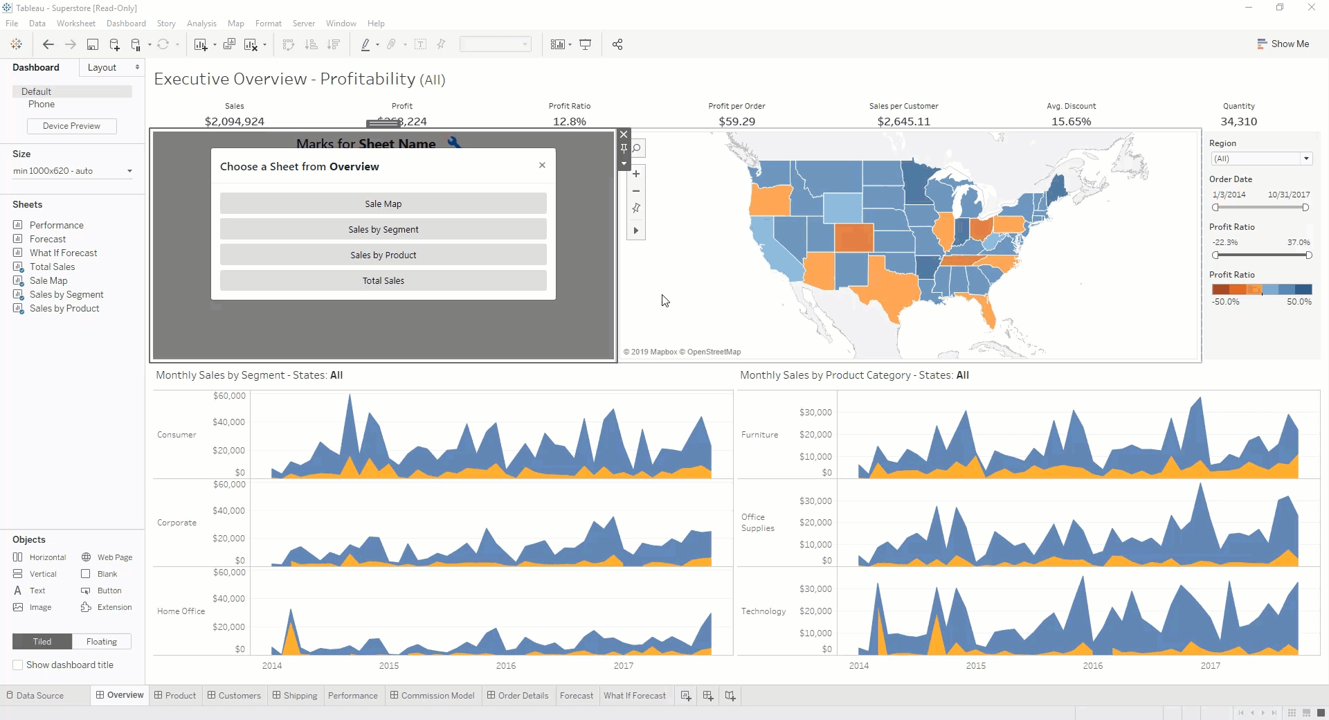Choose Sales by Segment in dialog
The width and height of the screenshot is (1329, 720).
tap(383, 229)
